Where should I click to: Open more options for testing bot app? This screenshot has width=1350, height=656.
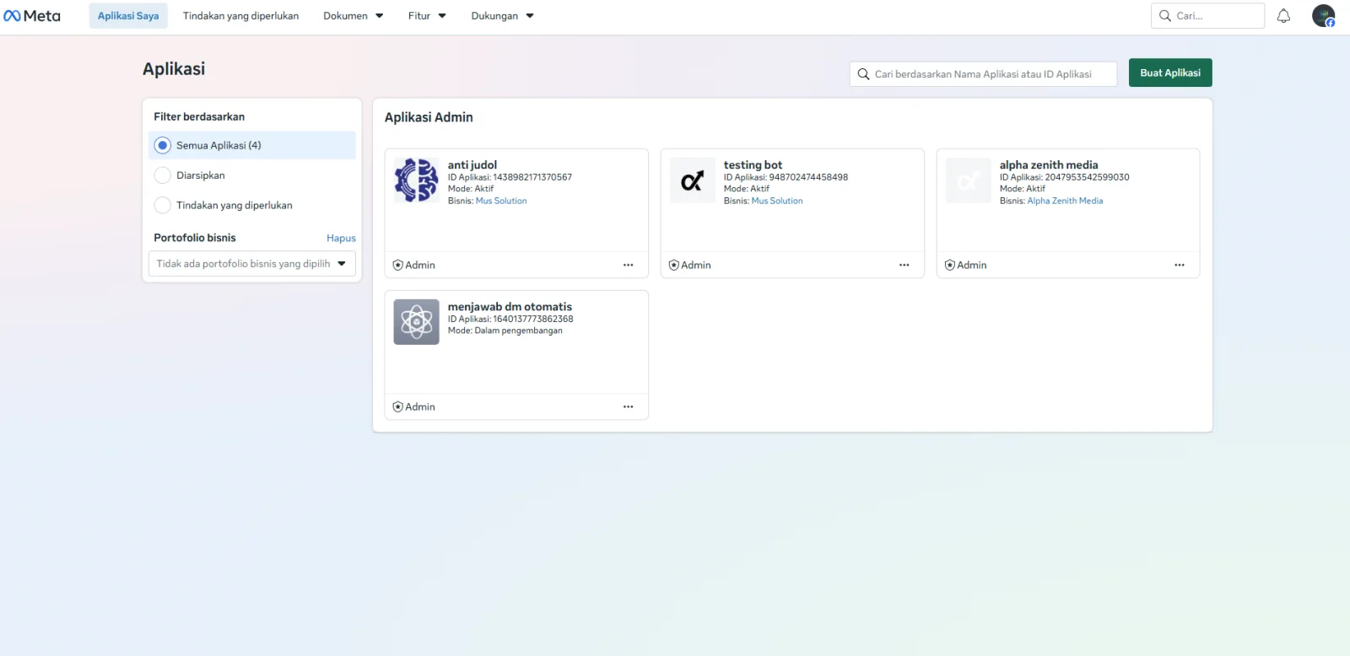(904, 265)
